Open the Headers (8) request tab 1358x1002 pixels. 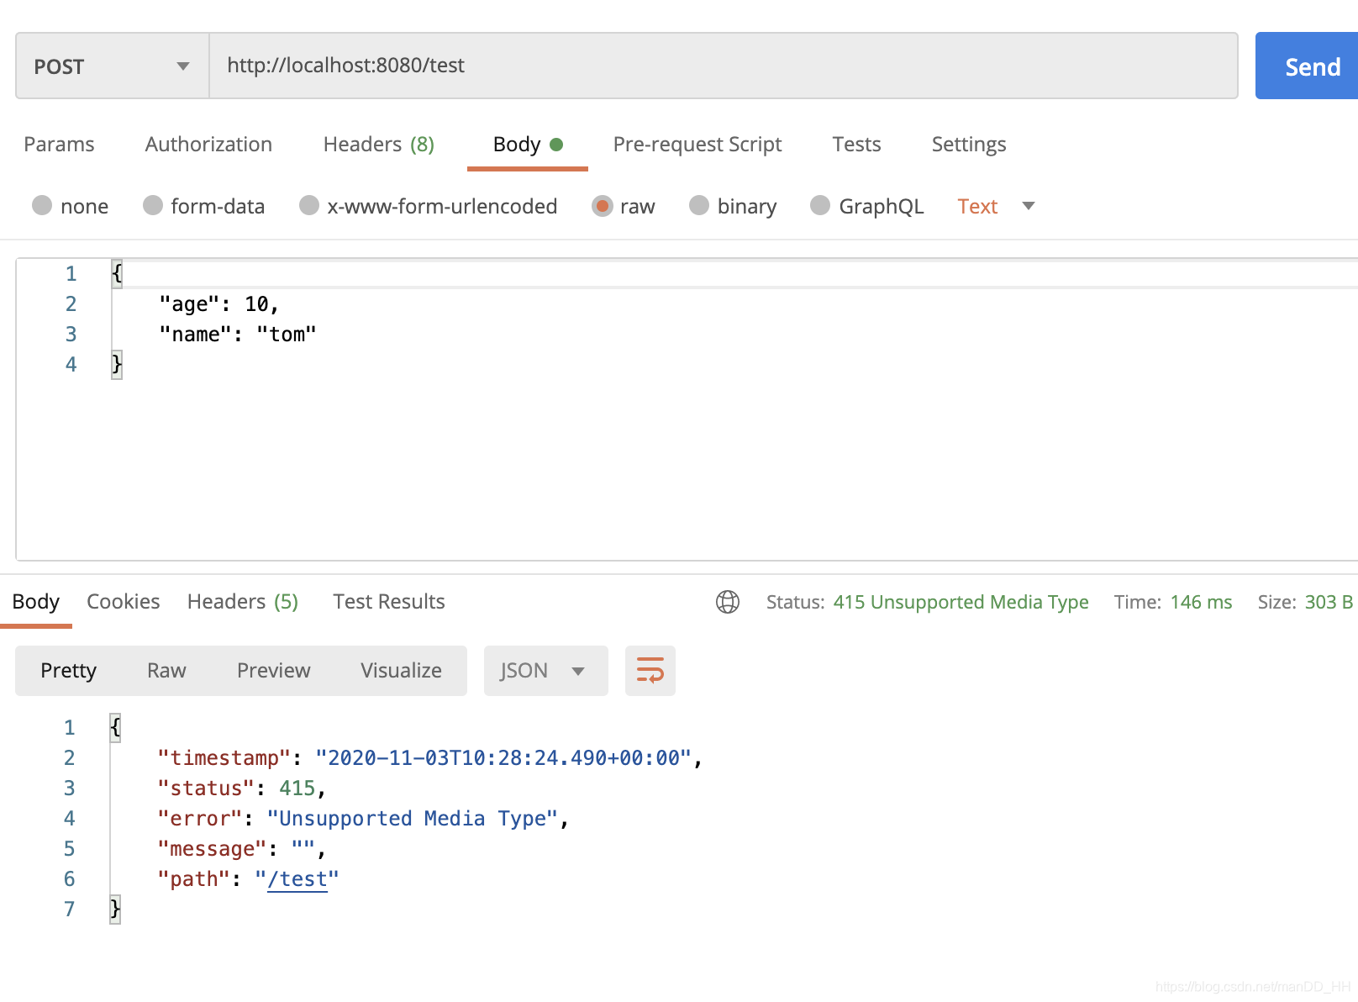tap(377, 144)
